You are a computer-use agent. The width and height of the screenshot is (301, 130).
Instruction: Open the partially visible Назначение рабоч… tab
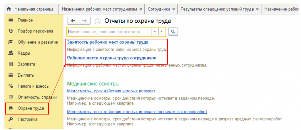tap(281, 9)
